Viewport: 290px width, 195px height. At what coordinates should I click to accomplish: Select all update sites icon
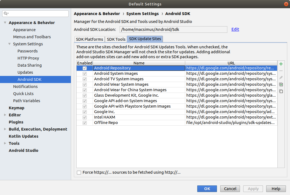(281, 84)
